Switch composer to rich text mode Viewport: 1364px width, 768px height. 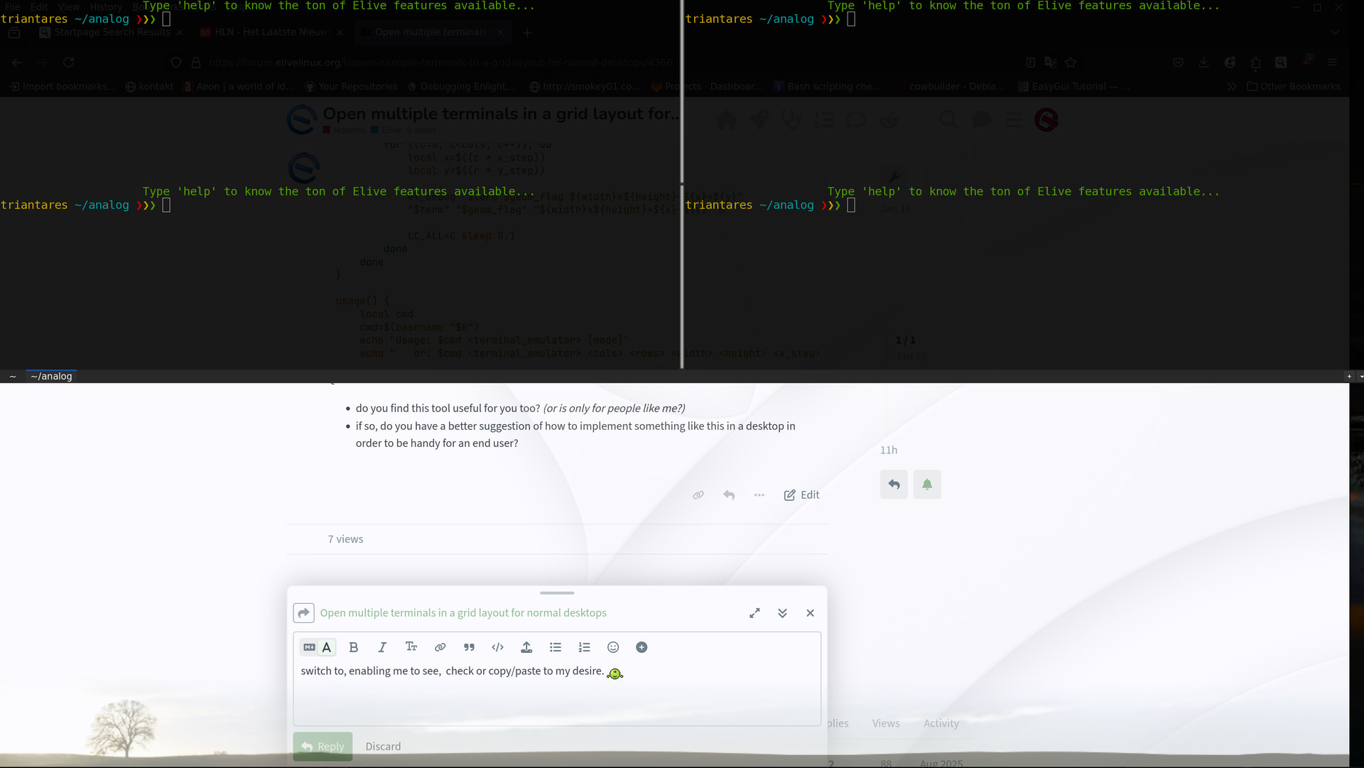point(327,647)
